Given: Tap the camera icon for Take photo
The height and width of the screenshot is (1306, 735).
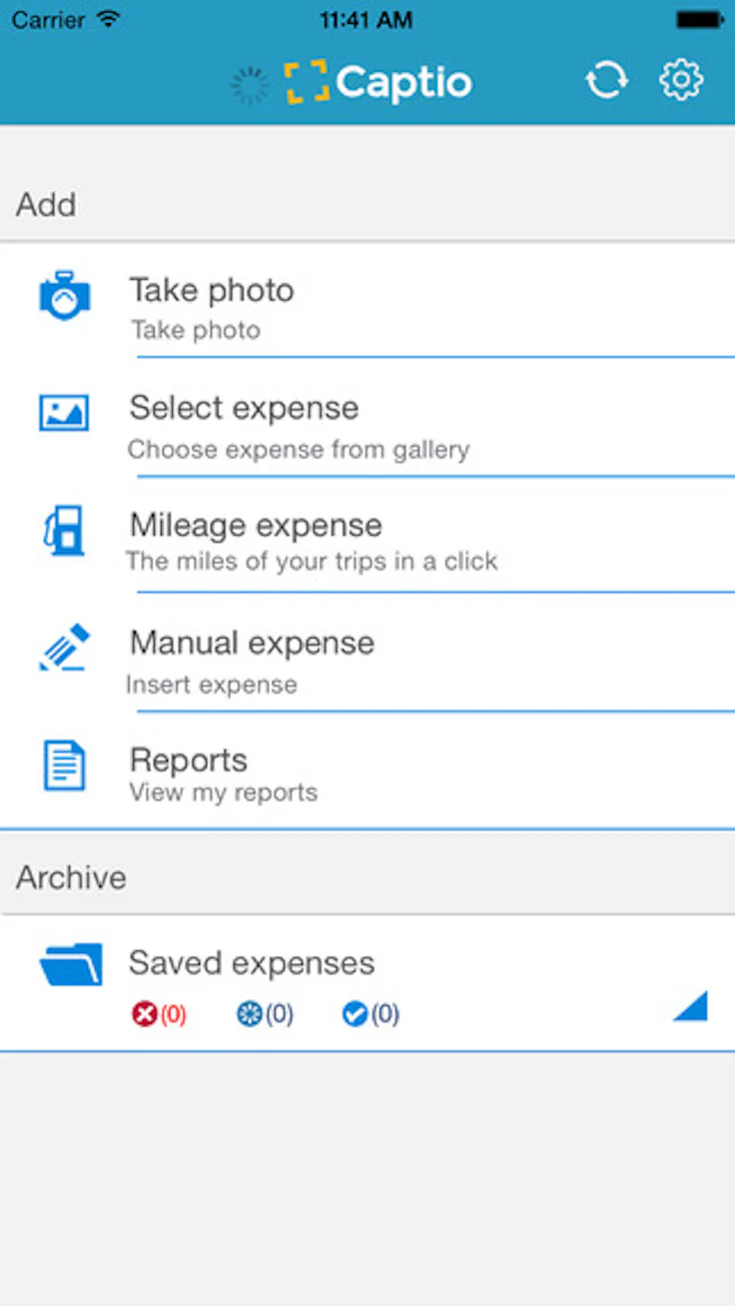Looking at the screenshot, I should [x=65, y=296].
